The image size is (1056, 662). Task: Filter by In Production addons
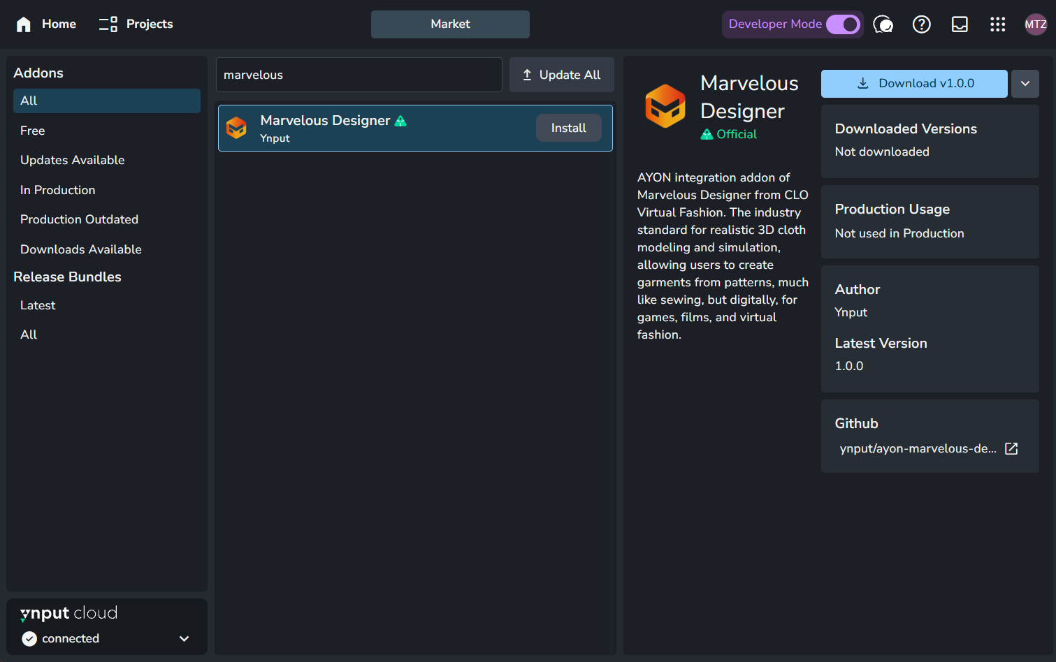point(107,190)
